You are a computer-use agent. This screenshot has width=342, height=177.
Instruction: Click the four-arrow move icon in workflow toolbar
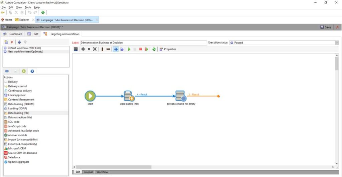pos(83,49)
